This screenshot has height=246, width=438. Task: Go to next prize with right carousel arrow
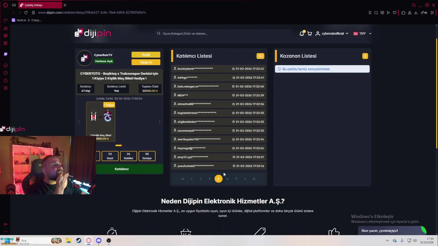(159, 122)
